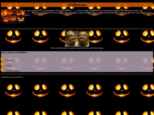Click the carved turnip heads photo

click(x=77, y=39)
